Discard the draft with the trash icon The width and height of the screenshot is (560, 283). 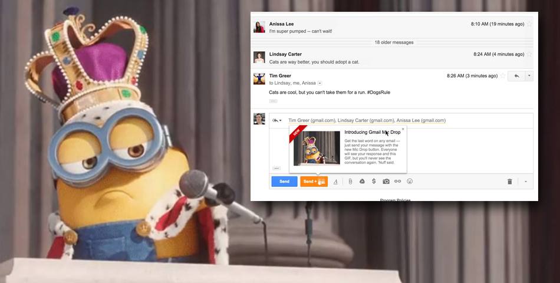pyautogui.click(x=510, y=182)
